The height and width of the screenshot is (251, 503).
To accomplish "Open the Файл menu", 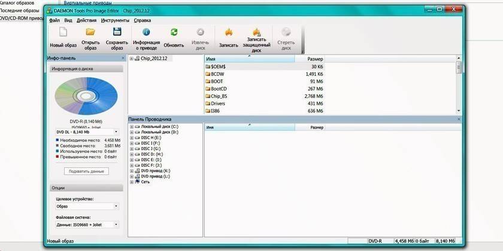I will point(54,20).
